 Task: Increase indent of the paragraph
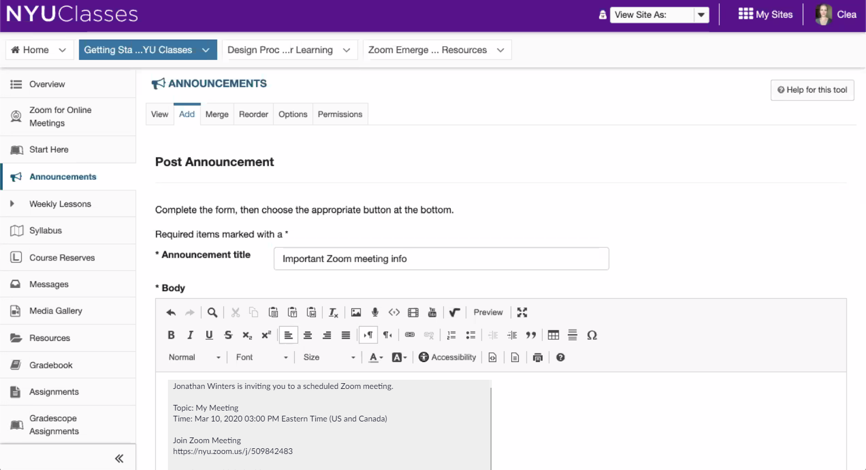point(512,335)
